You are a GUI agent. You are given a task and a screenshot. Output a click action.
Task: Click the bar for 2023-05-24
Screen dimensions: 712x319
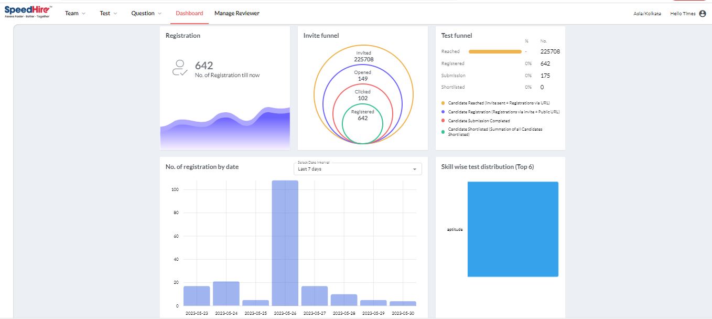click(226, 294)
